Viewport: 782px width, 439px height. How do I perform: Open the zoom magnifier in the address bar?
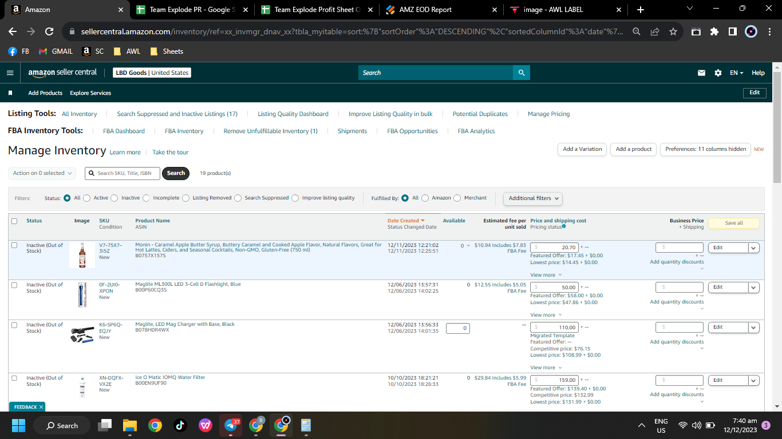pos(637,31)
